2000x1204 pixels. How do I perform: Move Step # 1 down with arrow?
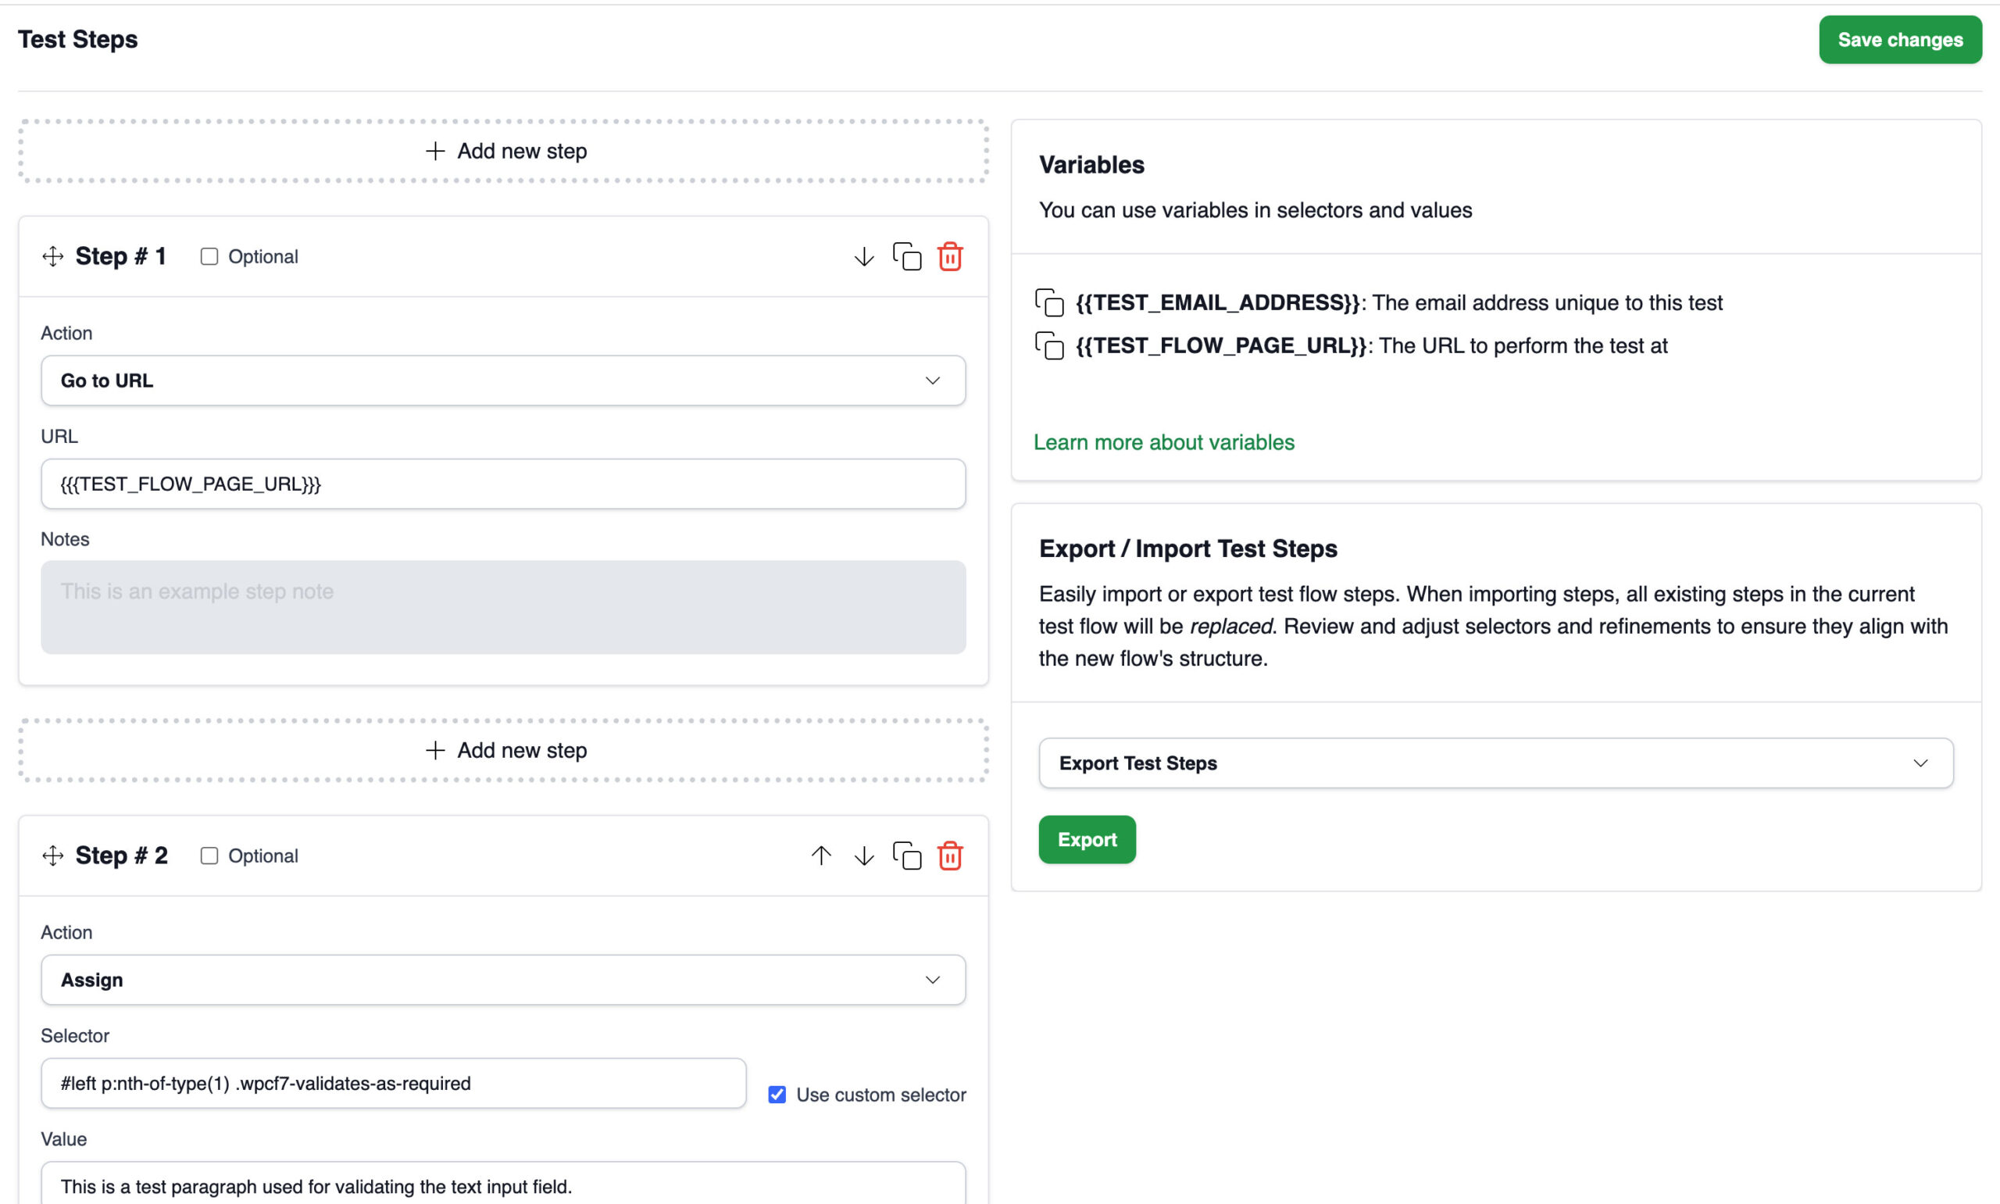click(864, 256)
